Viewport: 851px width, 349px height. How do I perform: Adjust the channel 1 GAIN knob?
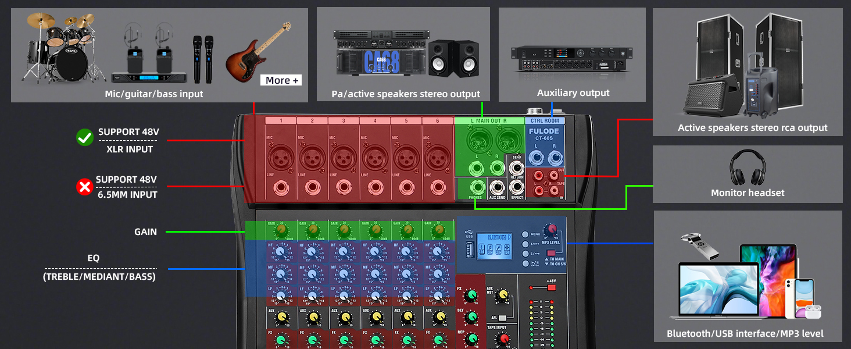281,231
